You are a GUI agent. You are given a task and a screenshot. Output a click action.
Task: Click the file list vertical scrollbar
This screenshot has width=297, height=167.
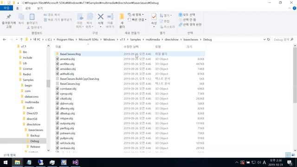[x=295, y=75]
